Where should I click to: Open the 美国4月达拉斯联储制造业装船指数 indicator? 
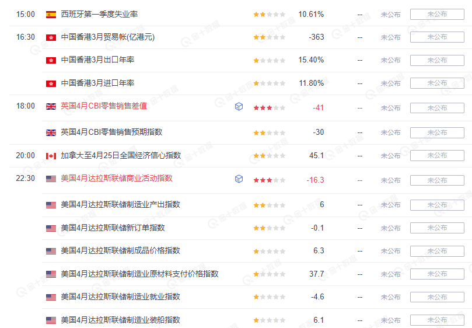pyautogui.click(x=120, y=320)
